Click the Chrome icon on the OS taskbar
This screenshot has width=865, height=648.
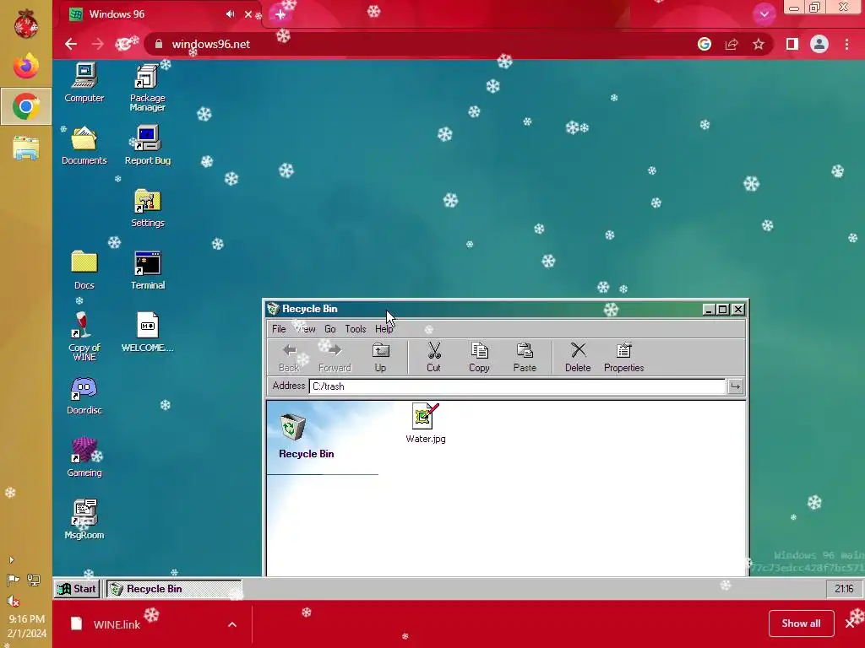(x=26, y=106)
